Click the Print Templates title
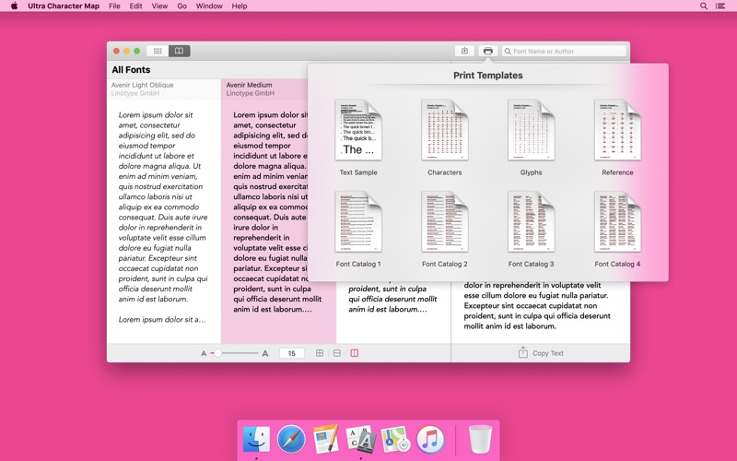Screen dimensions: 737x461 488,76
